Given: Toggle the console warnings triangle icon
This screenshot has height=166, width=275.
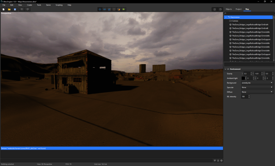Looking at the screenshot, I should pos(218,161).
